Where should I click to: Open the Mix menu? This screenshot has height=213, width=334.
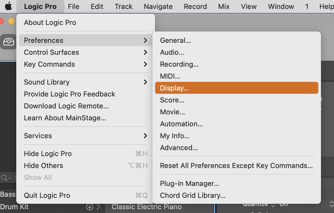(x=224, y=7)
